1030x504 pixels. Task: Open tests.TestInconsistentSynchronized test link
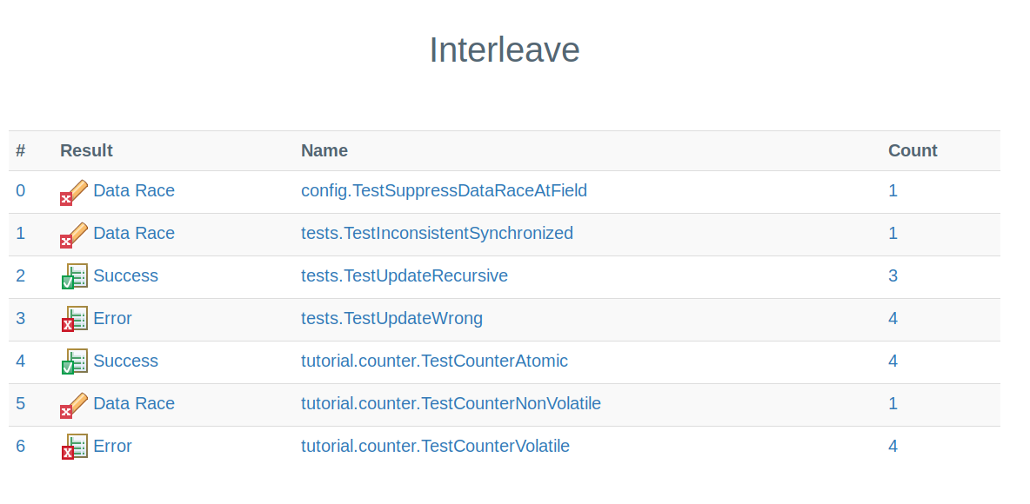(x=437, y=233)
